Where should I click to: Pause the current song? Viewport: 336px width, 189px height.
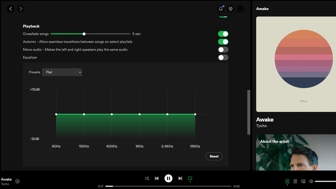click(x=168, y=178)
